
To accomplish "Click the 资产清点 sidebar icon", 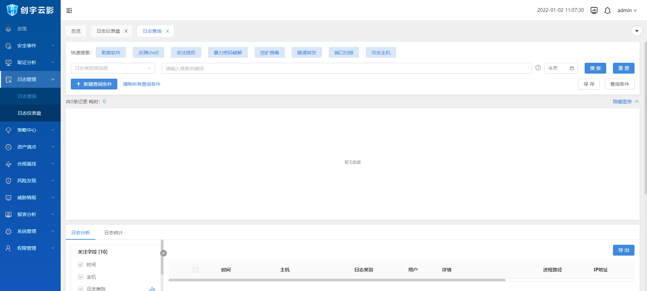I will [x=8, y=147].
